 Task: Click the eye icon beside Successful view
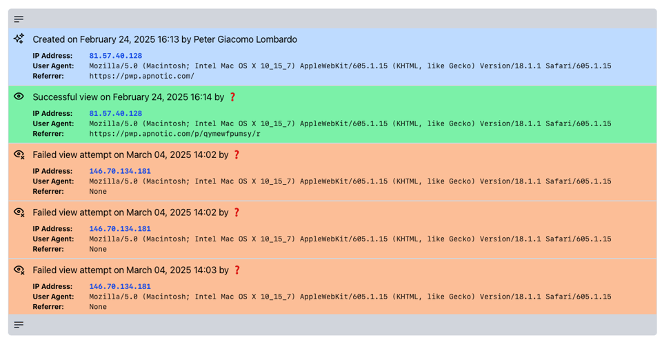point(19,97)
